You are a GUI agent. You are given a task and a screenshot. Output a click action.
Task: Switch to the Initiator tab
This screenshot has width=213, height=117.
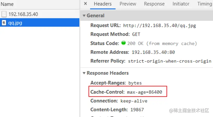(181, 4)
